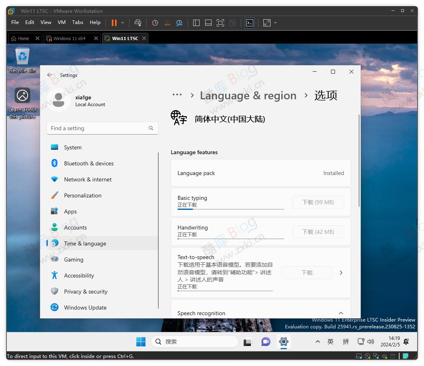Click the 下载 (42 MB) Handwriting button

coord(318,232)
